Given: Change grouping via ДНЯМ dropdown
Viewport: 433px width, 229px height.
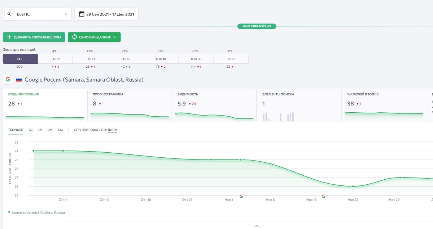Looking at the screenshot, I should [113, 130].
